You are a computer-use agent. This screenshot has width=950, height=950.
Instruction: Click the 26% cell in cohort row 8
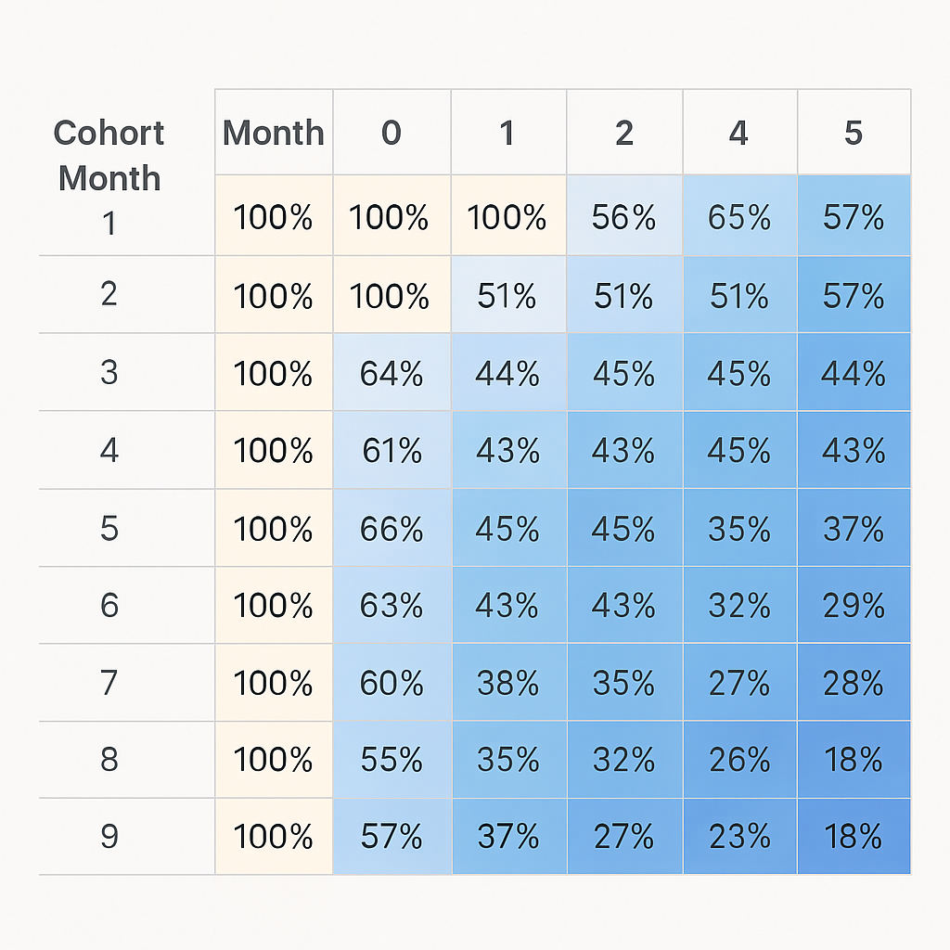point(738,760)
